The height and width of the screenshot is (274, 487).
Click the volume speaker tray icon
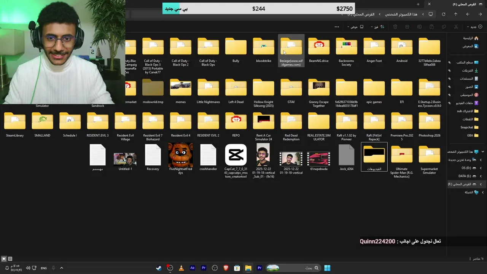[x=28, y=268]
